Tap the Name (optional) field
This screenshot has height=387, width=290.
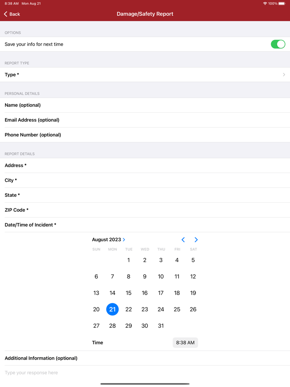pyautogui.click(x=145, y=105)
